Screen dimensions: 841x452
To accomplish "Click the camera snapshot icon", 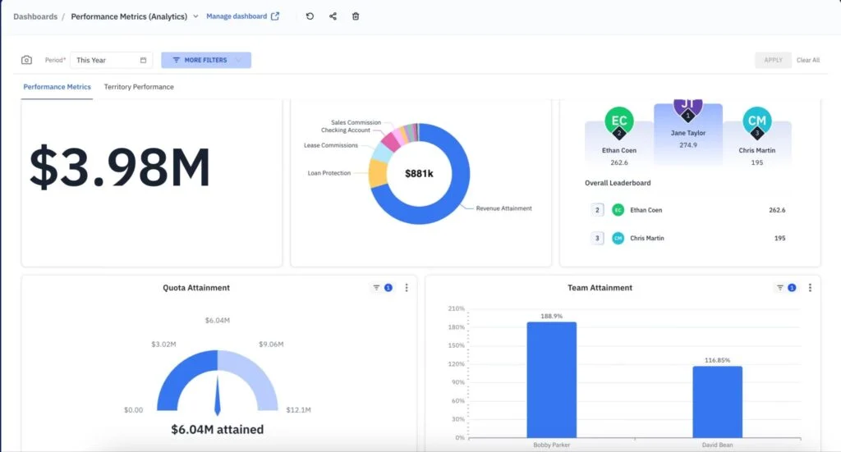I will pos(26,60).
